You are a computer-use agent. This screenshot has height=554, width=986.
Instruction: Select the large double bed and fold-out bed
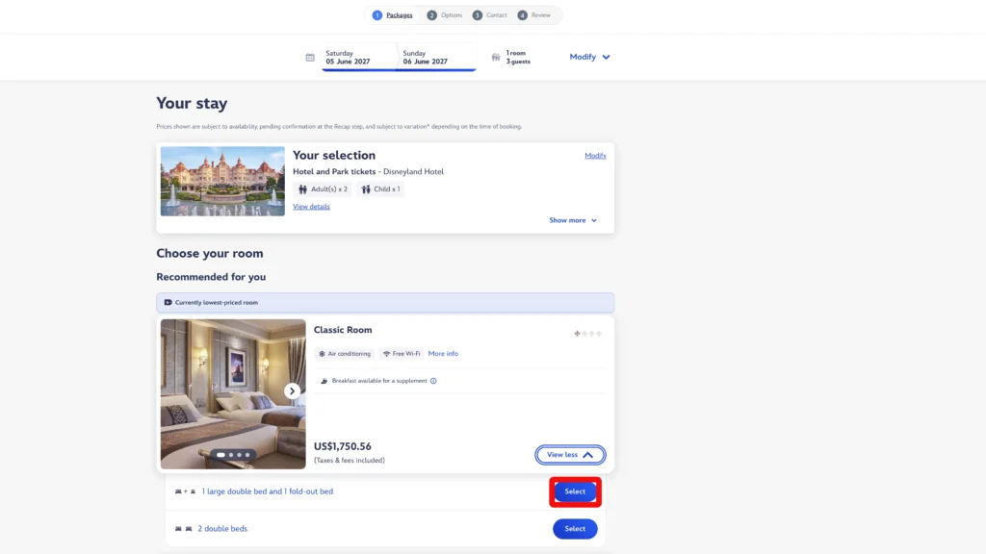point(575,491)
